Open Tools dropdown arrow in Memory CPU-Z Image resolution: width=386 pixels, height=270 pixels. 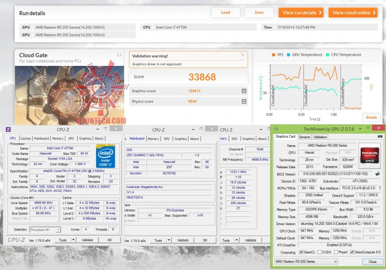click(x=236, y=240)
